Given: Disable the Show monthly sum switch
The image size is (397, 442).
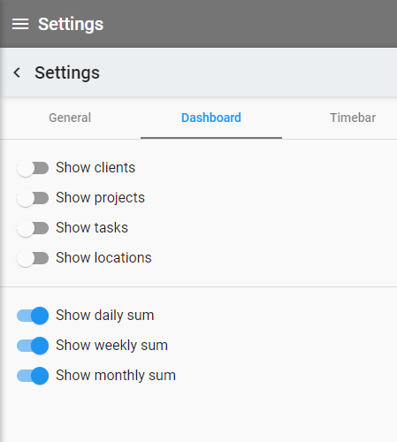Looking at the screenshot, I should click(33, 376).
